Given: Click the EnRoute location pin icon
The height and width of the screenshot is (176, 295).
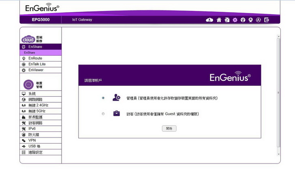Looking at the screenshot, I should coord(24,58).
